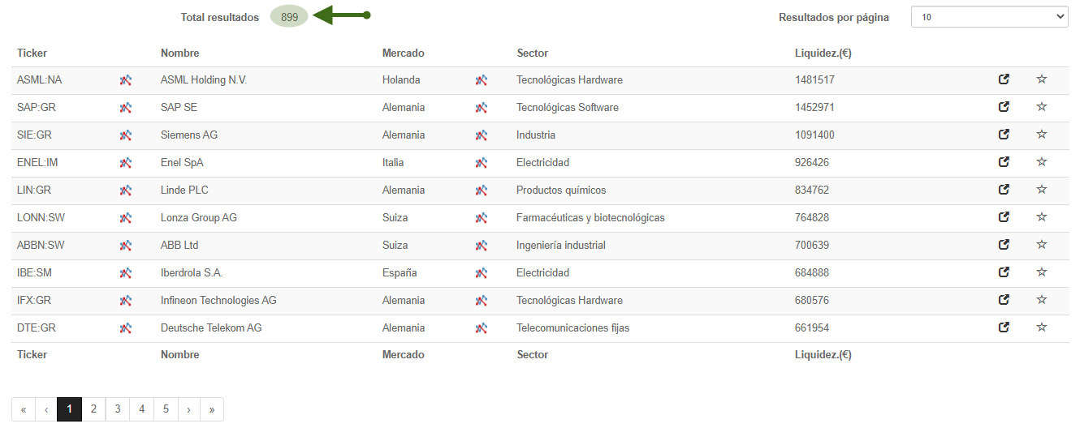Open external link for ASML Holding N.V.
1080x428 pixels.
pyautogui.click(x=1004, y=79)
